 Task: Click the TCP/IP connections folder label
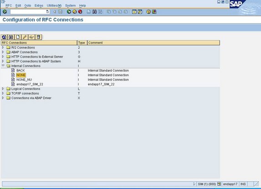(25, 93)
